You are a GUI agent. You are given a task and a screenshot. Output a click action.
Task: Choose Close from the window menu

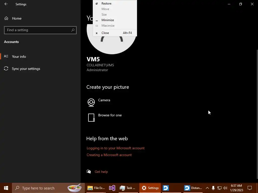pos(115,33)
